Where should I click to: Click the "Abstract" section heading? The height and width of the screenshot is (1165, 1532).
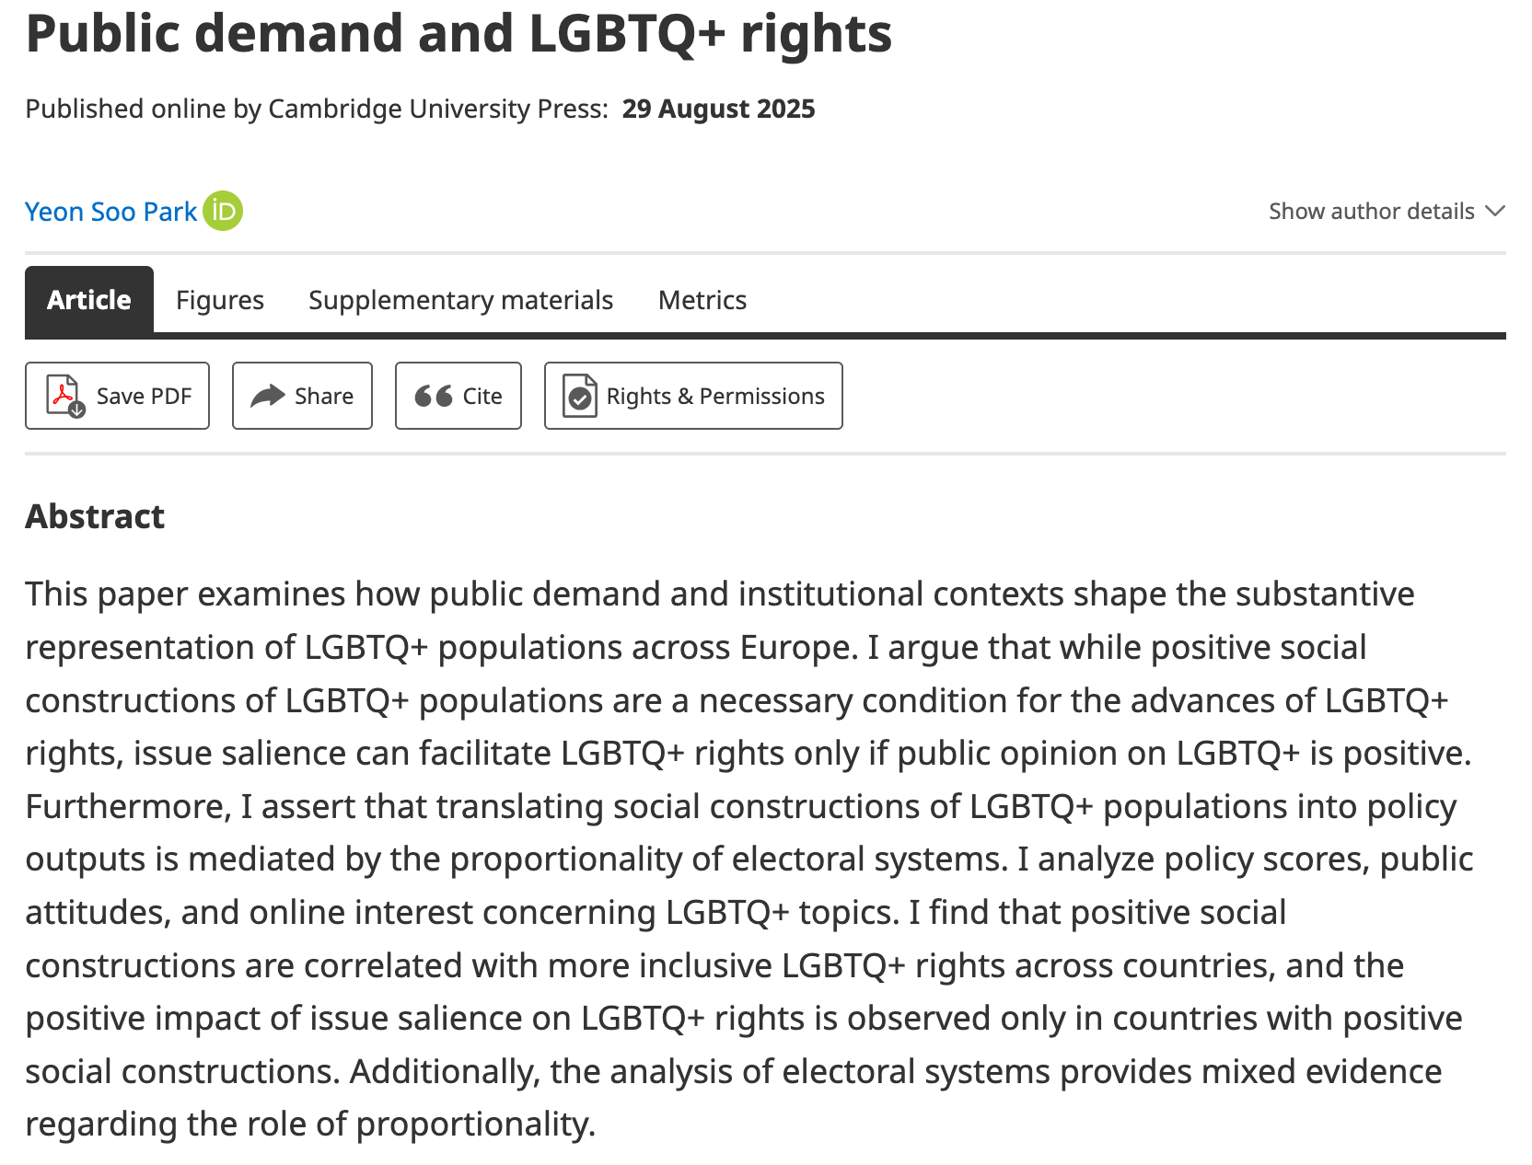click(95, 516)
